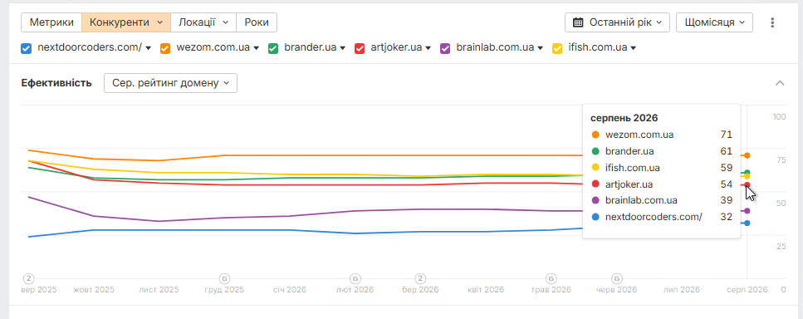Collapse the Ефективність section chevron

pyautogui.click(x=780, y=83)
